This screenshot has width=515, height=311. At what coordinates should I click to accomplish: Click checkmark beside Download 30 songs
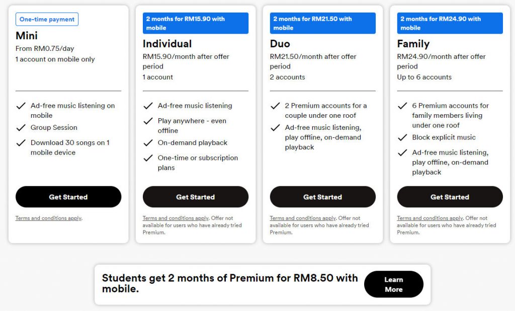pyautogui.click(x=21, y=143)
